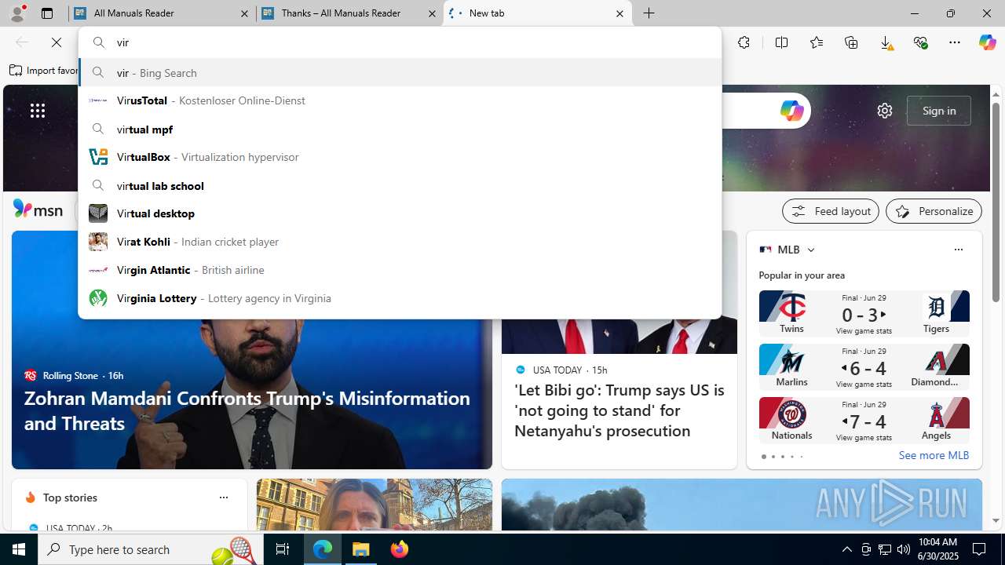1005x565 pixels.
Task: Click the msn logo
Action: [x=38, y=210]
